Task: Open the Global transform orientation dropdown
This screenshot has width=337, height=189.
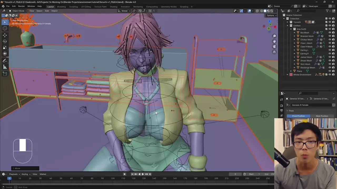Action: [x=124, y=11]
